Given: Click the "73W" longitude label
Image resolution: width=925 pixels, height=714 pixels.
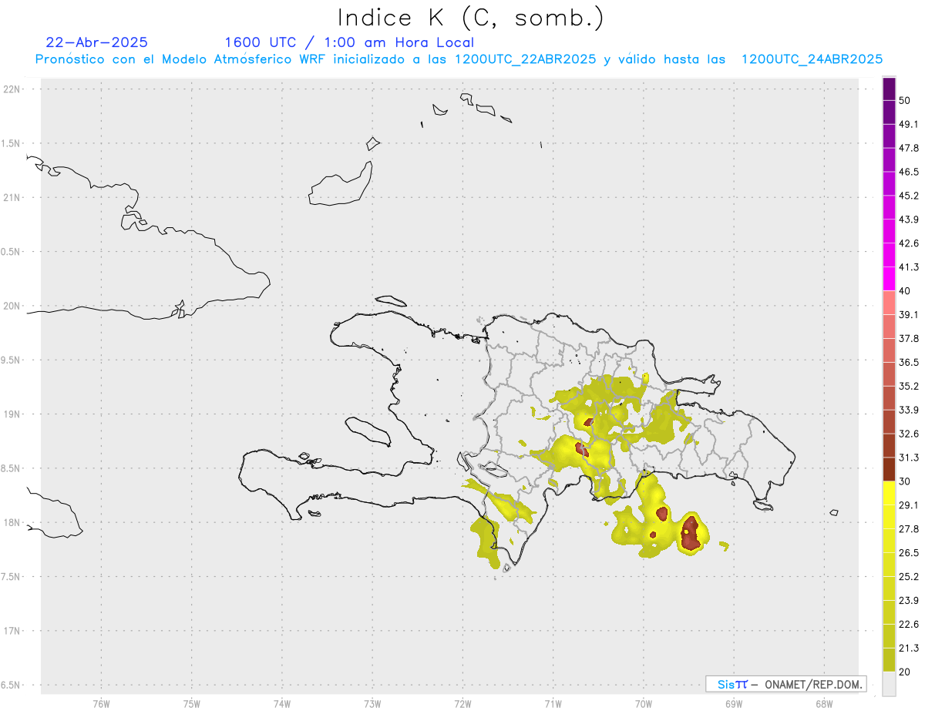Looking at the screenshot, I should point(372,703).
